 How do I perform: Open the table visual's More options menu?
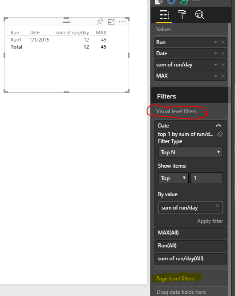coord(122,22)
